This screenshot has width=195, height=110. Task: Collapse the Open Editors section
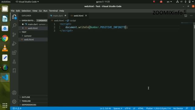[20, 20]
